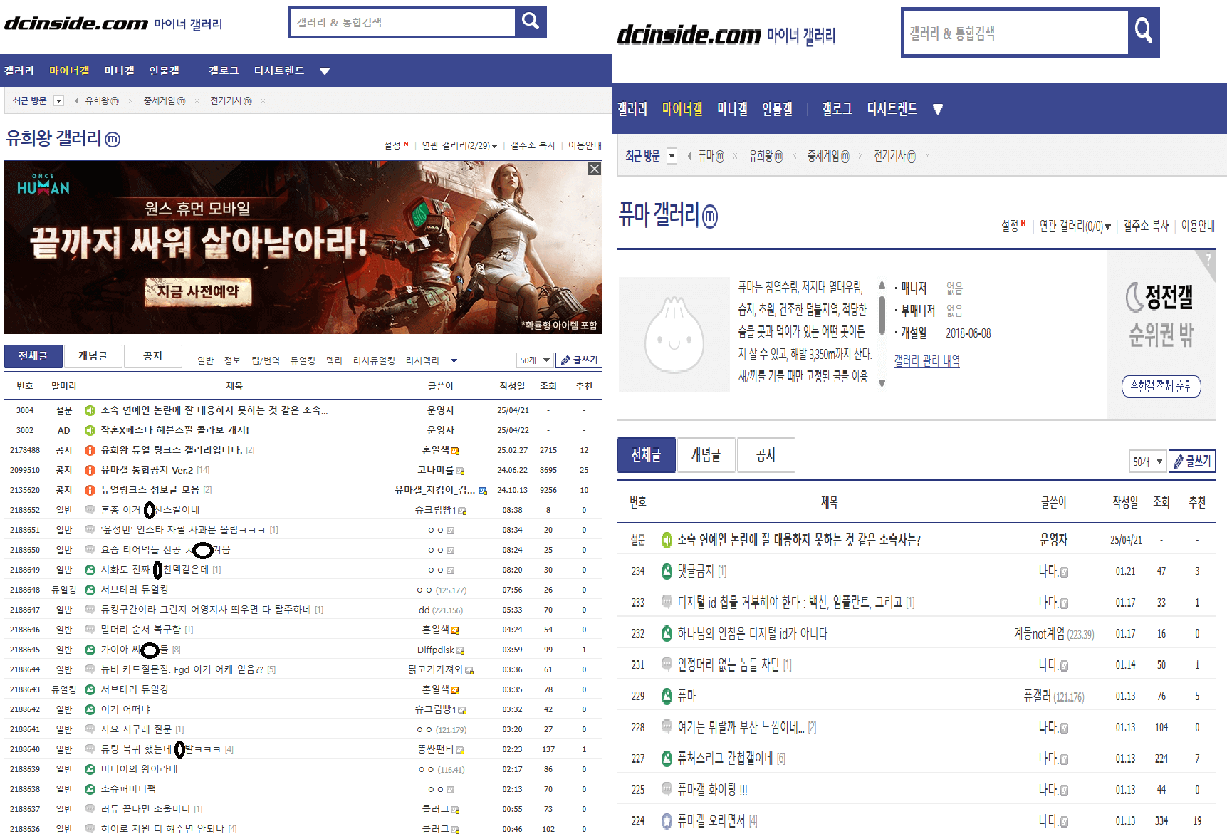Click left arrow in left page recent visits
The height and width of the screenshot is (834, 1227).
[76, 101]
